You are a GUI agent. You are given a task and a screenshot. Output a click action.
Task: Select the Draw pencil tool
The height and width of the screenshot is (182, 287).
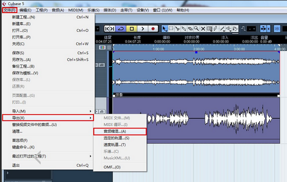(x=216, y=29)
